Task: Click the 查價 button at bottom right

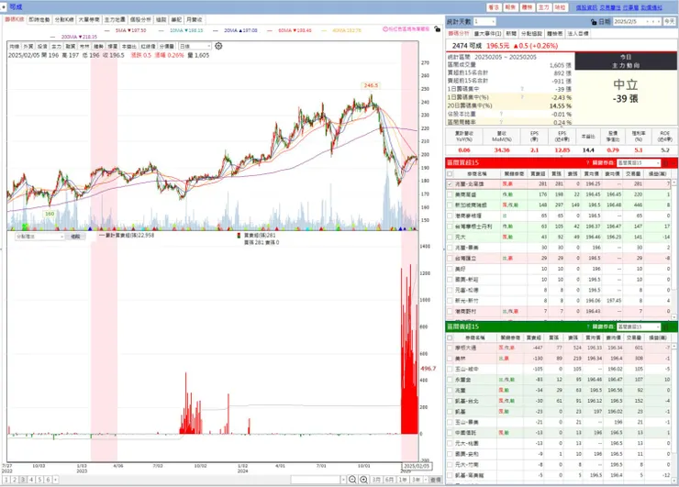Action: click(x=435, y=480)
